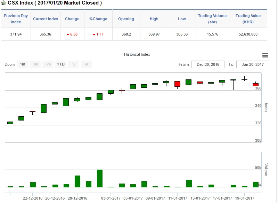Click the red down arrow beside 1.77
The image size is (278, 202).
(x=94, y=34)
